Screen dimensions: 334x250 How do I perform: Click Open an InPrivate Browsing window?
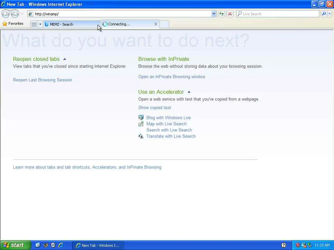point(172,77)
